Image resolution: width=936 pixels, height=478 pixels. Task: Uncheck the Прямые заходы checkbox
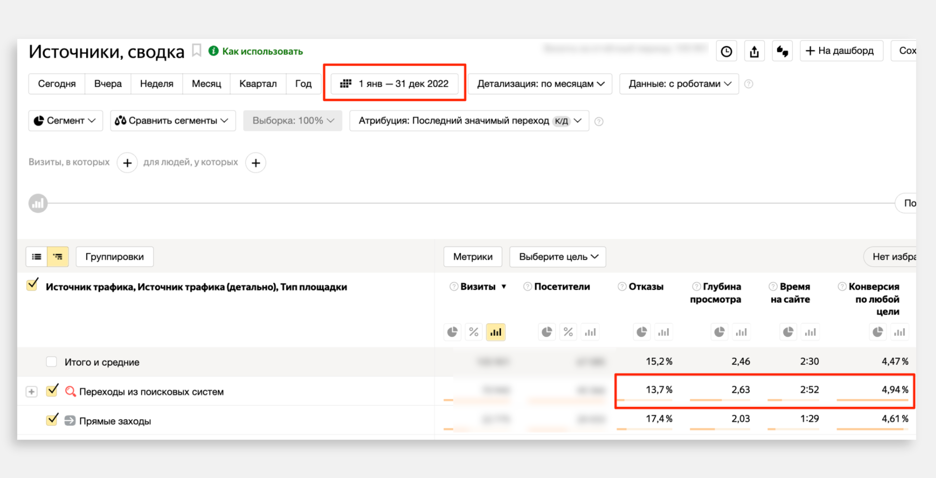click(x=52, y=420)
